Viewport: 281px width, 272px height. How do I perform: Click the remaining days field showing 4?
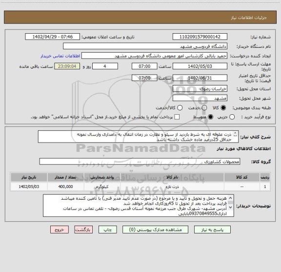click(x=105, y=66)
